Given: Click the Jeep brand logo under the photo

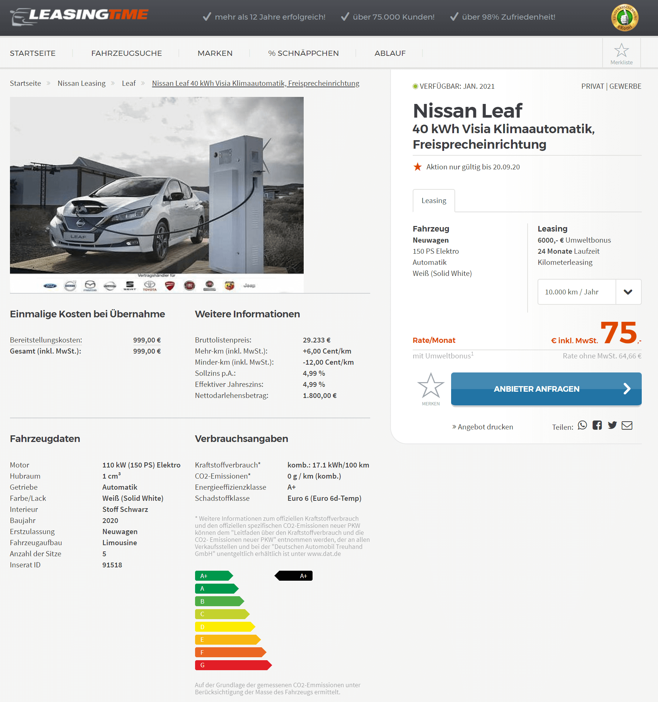Looking at the screenshot, I should click(x=249, y=286).
